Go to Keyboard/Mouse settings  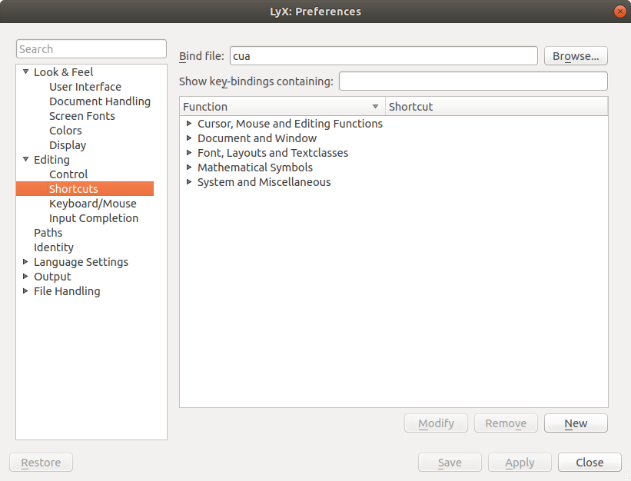(x=93, y=204)
